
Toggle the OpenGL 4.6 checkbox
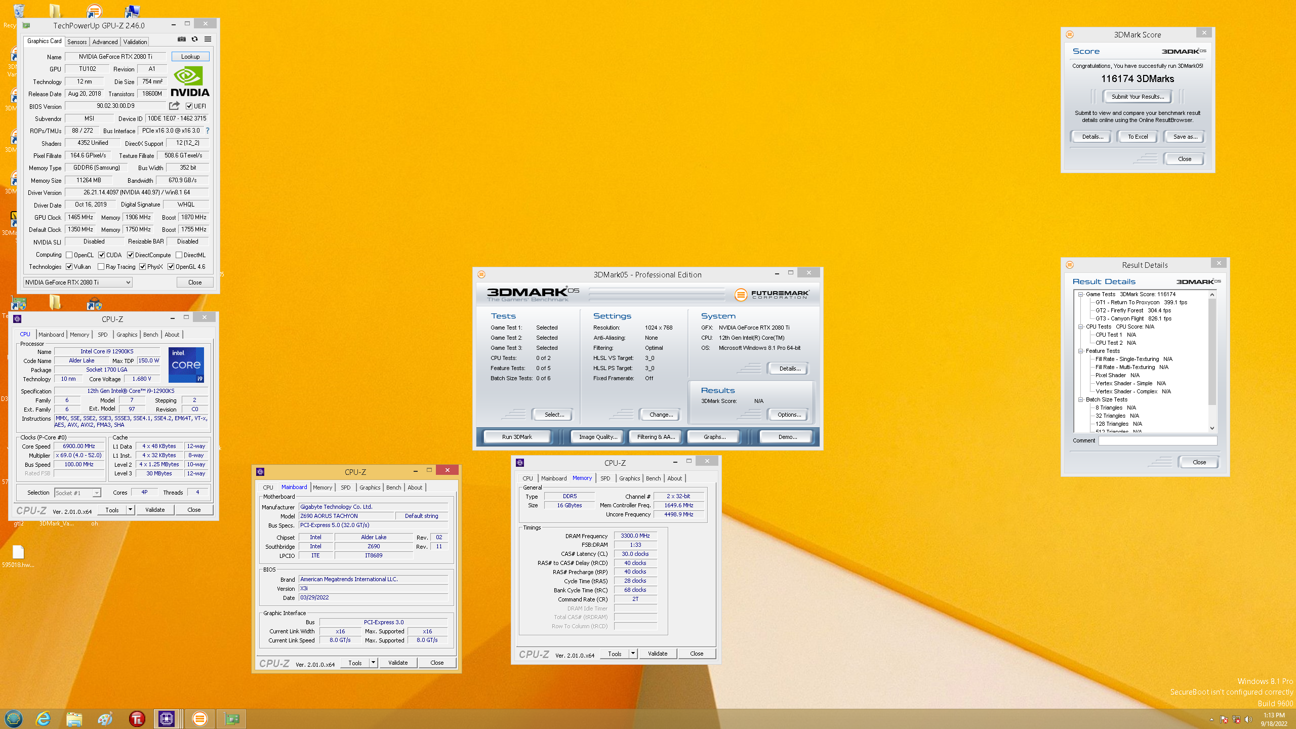pyautogui.click(x=171, y=267)
